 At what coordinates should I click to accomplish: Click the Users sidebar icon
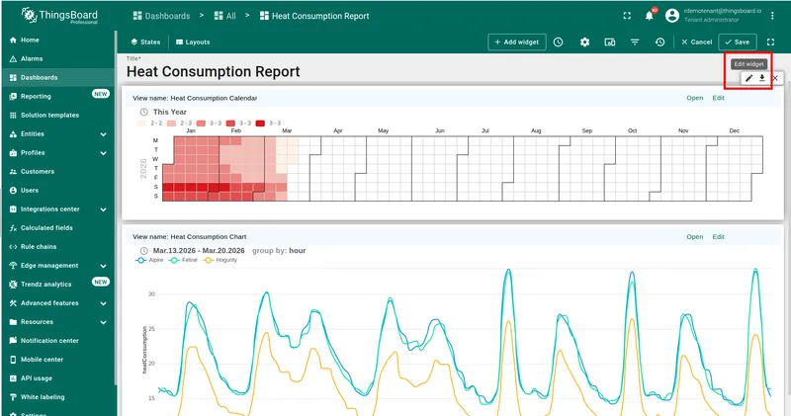[x=13, y=191]
